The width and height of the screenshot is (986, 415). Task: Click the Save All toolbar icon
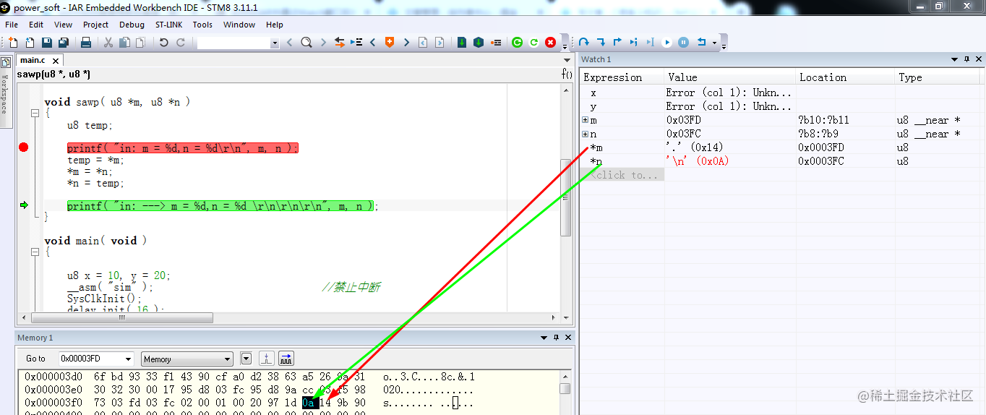click(x=64, y=43)
